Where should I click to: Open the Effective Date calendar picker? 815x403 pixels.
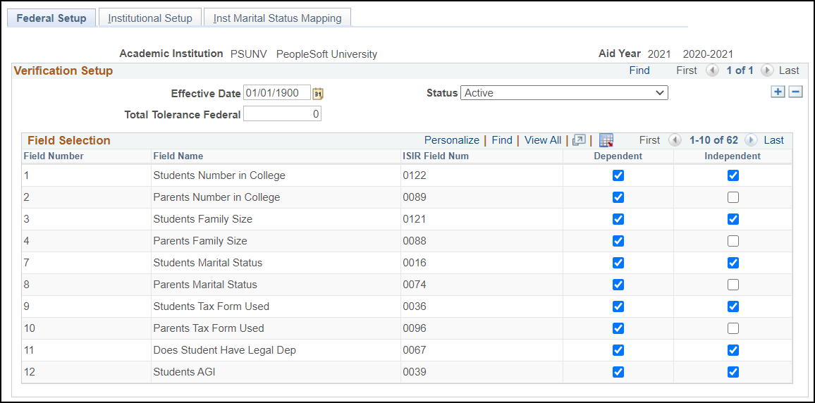pos(318,93)
